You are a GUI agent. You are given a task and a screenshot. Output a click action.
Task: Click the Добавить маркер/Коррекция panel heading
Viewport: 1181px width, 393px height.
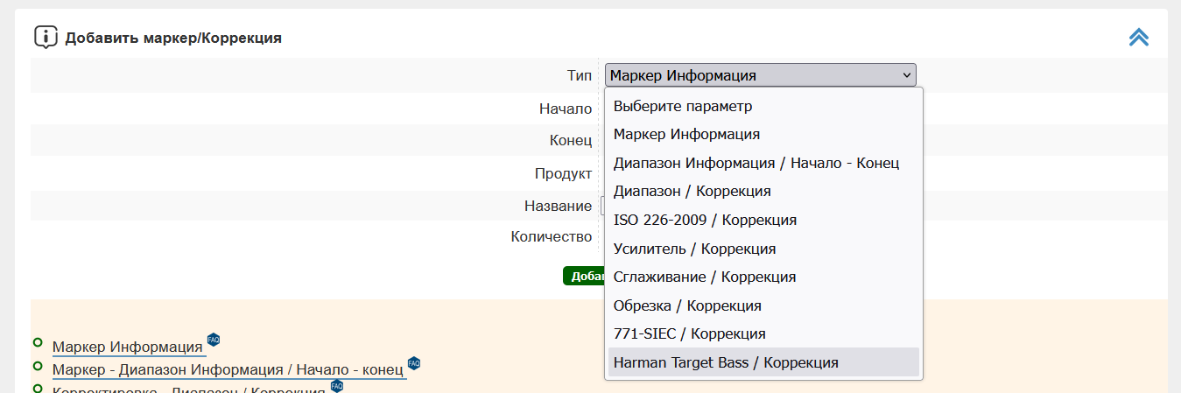[173, 39]
